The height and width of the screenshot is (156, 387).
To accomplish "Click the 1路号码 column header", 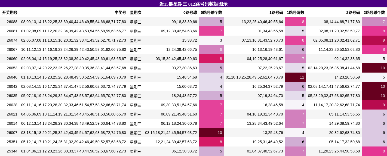I will 276,13.
